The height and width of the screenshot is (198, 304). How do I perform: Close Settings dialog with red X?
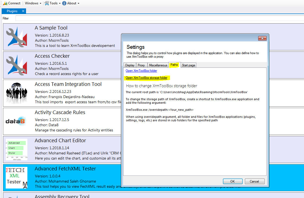pyautogui.click(x=262, y=38)
